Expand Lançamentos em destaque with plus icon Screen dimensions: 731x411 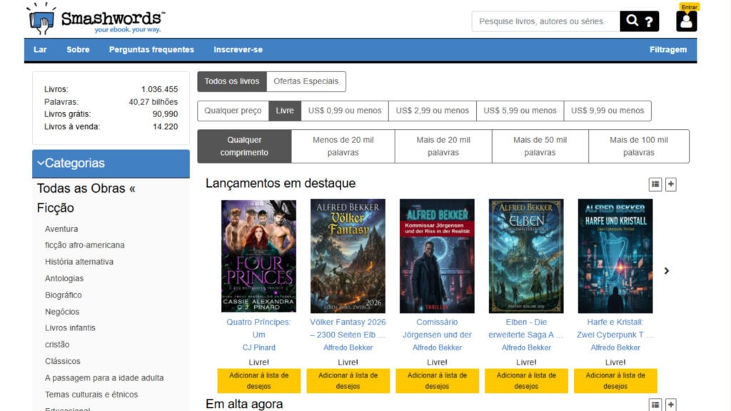671,184
